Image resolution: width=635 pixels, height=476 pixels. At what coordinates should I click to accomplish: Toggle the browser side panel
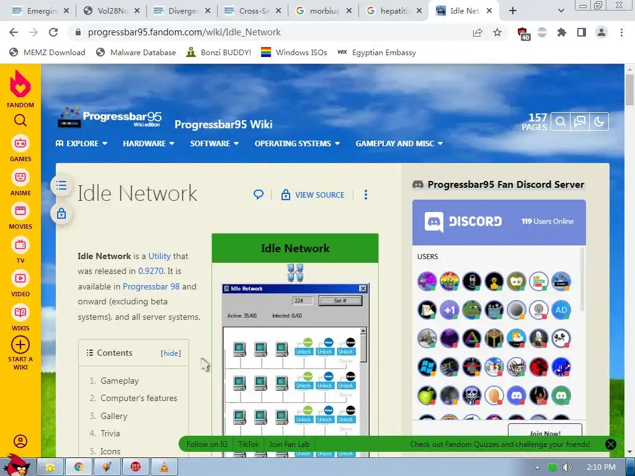click(x=582, y=32)
